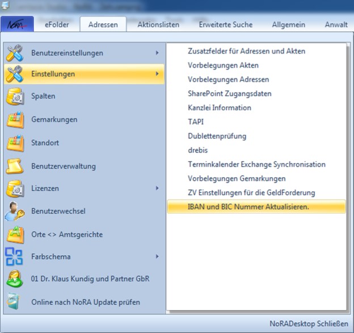Expand the Lizenzen submenu arrow
The height and width of the screenshot is (333, 354).
tap(157, 188)
